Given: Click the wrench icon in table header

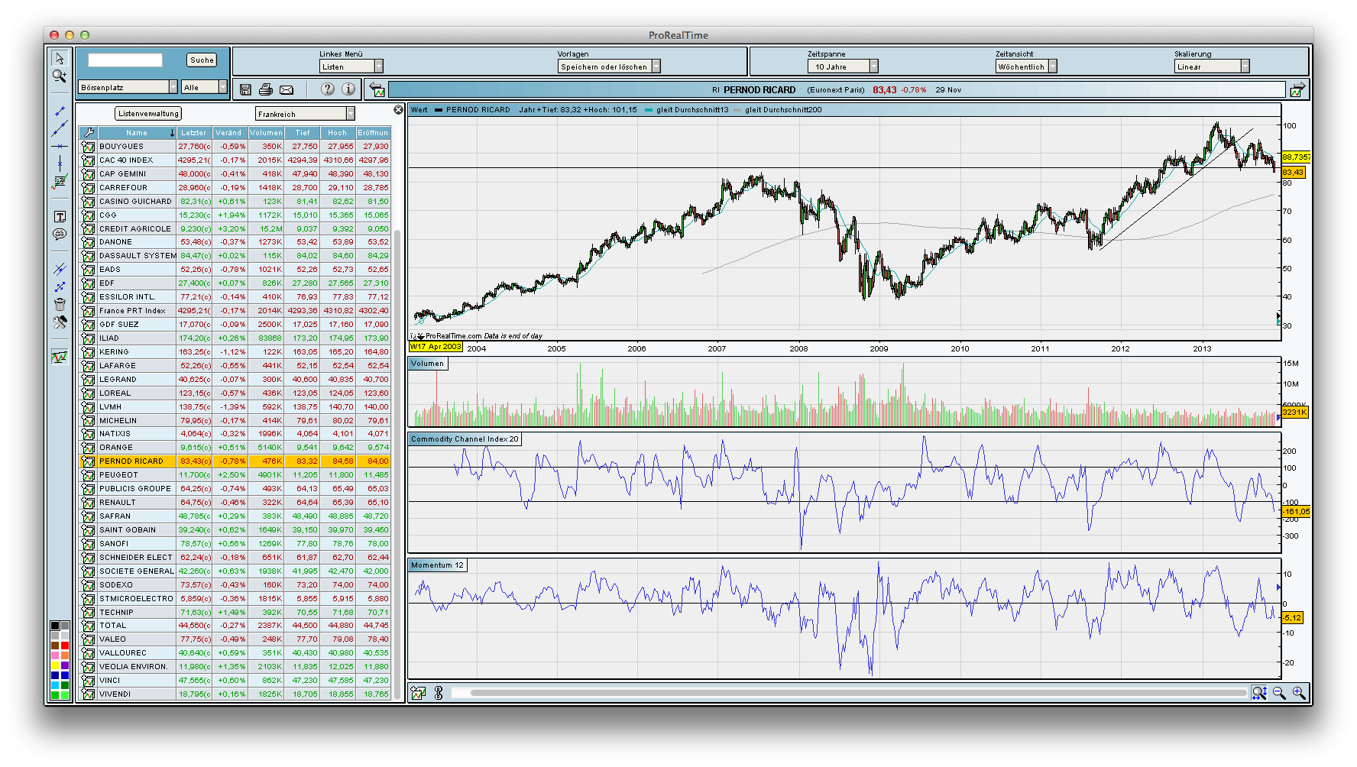Looking at the screenshot, I should (x=88, y=133).
